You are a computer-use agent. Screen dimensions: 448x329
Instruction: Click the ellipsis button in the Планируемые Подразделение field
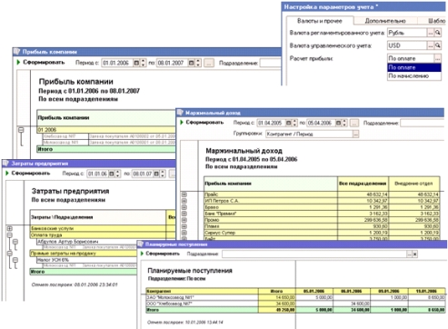tap(409, 254)
